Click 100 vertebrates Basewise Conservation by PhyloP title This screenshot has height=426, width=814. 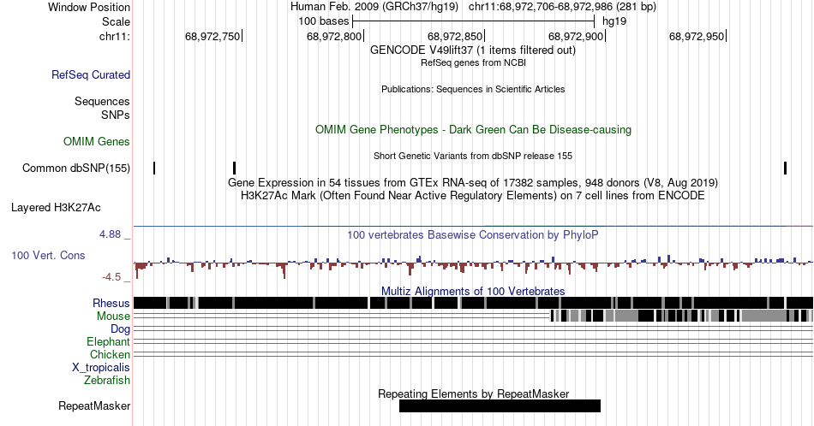(473, 234)
